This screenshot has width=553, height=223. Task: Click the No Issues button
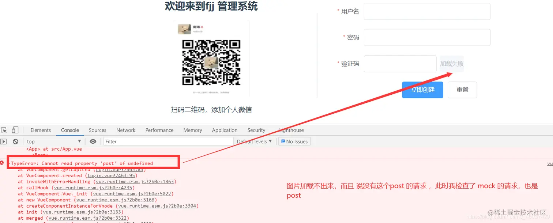[294, 141]
